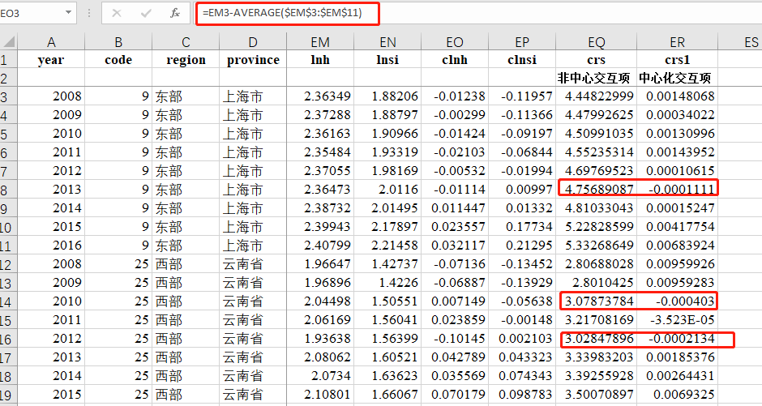
Task: Select column C header
Action: coord(186,42)
